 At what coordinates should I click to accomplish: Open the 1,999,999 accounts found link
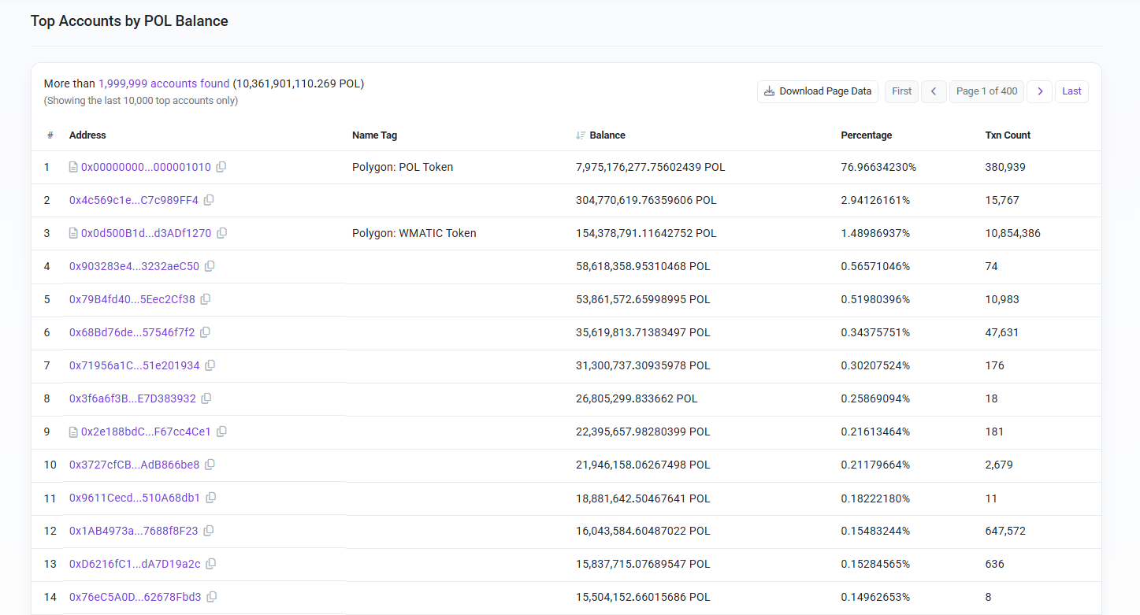point(164,83)
